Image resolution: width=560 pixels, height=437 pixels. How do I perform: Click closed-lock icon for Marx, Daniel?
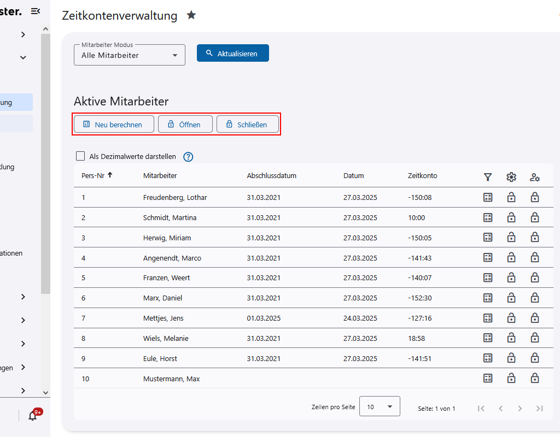coord(535,298)
